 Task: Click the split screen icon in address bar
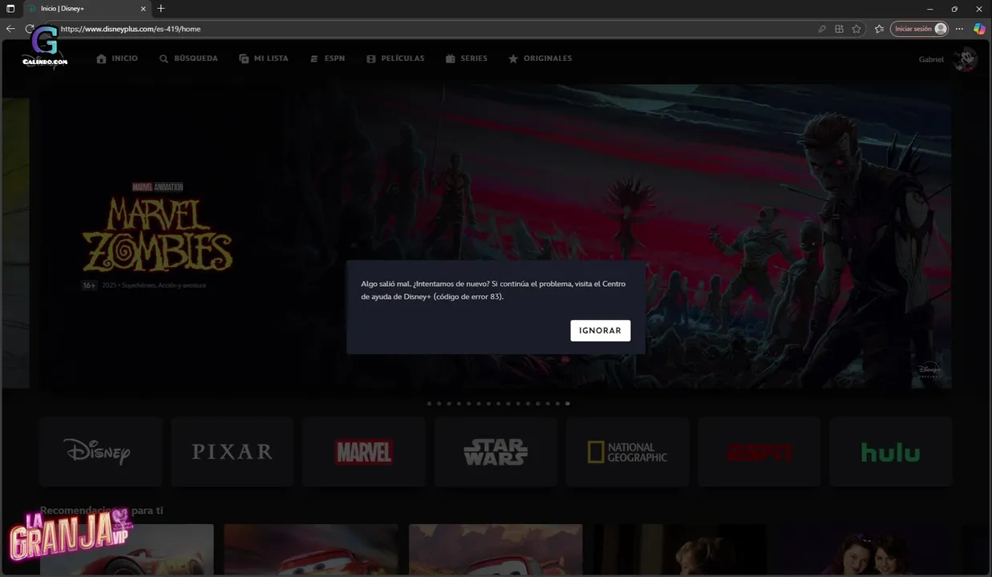click(x=839, y=29)
